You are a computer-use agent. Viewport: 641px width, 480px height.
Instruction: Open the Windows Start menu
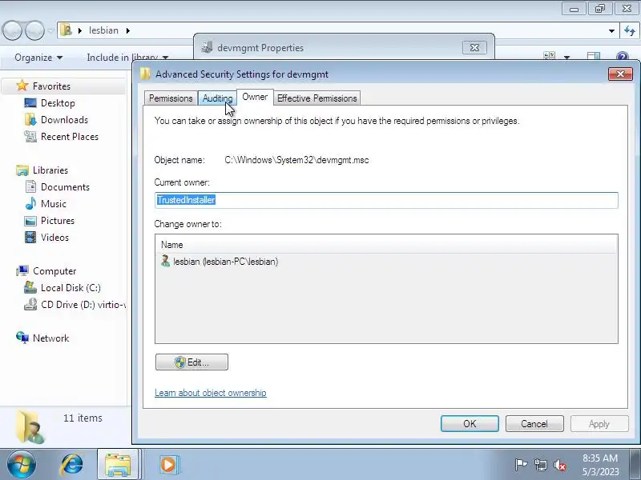click(x=21, y=464)
